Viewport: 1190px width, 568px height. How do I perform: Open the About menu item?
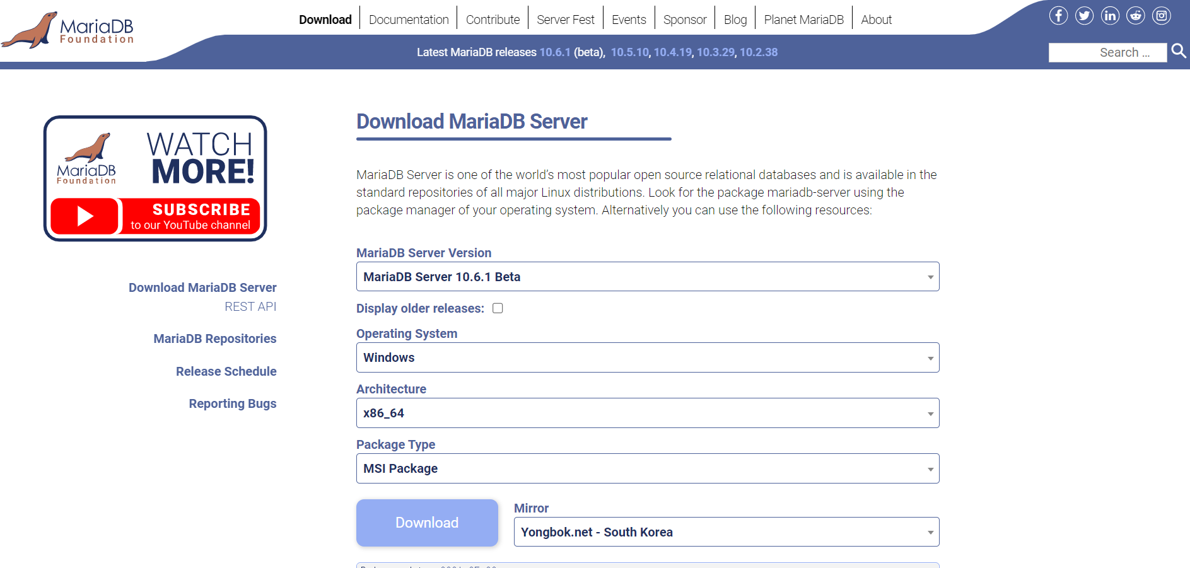pos(877,20)
